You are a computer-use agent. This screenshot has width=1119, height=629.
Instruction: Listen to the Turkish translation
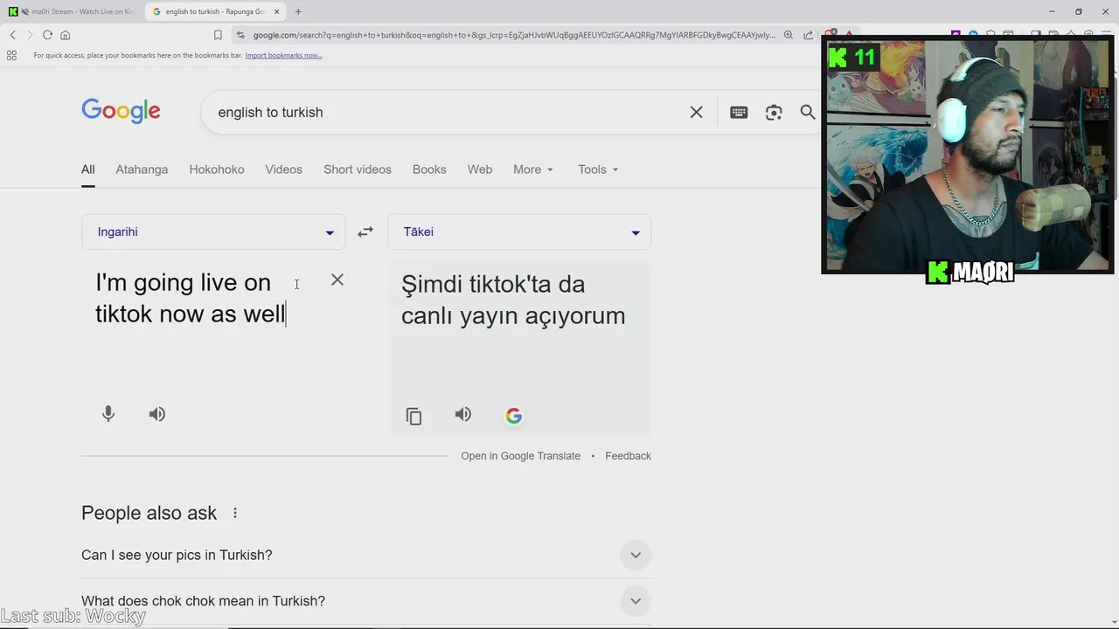pyautogui.click(x=463, y=414)
